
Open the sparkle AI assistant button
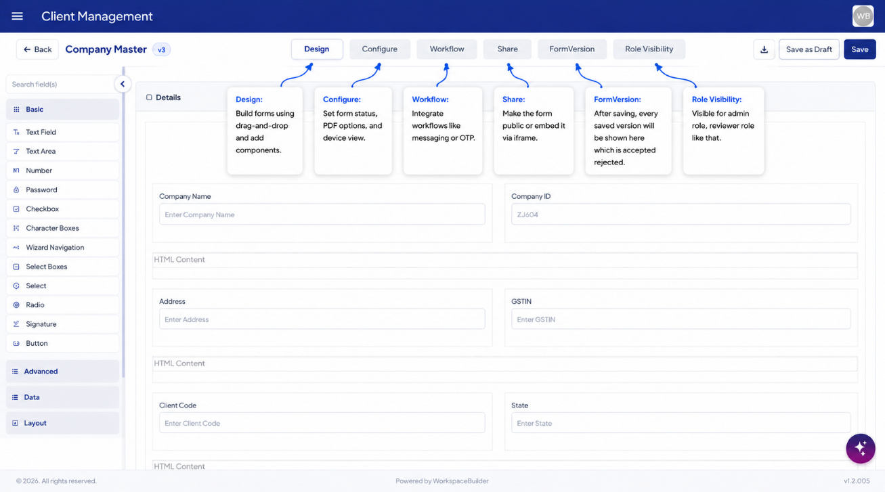[860, 448]
